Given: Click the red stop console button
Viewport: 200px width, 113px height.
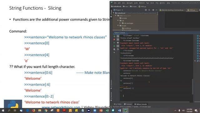Looking at the screenshot, I should click(x=114, y=40).
